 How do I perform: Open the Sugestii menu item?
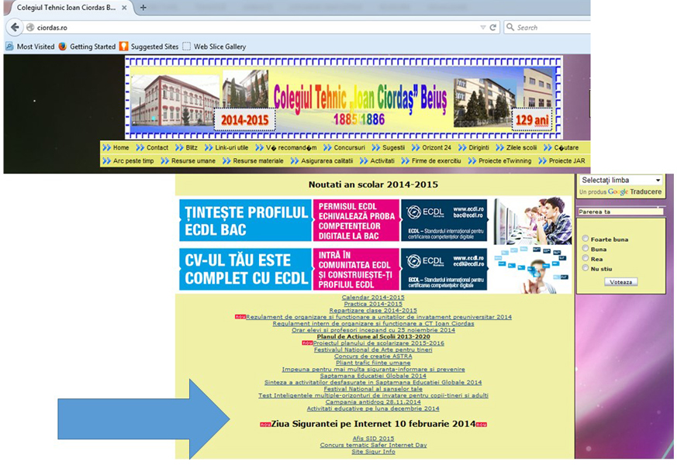tap(389, 148)
